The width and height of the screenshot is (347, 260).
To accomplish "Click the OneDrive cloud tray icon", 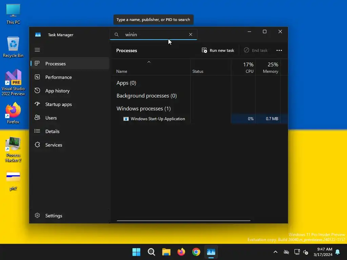I will (x=286, y=252).
